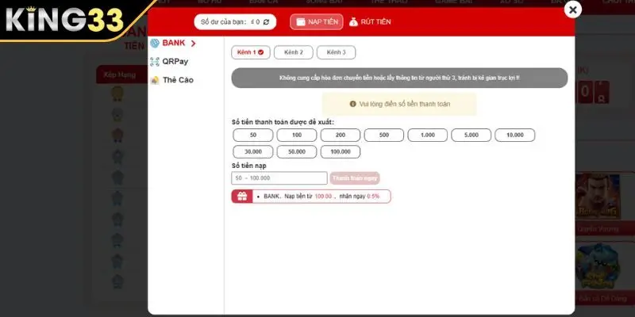Select Kênh 2 channel option

[294, 52]
